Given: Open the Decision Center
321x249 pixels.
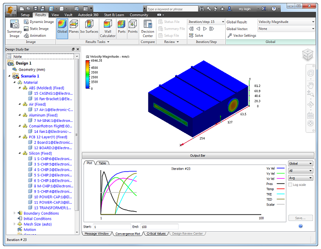Looking at the screenshot, I should pyautogui.click(x=148, y=29).
